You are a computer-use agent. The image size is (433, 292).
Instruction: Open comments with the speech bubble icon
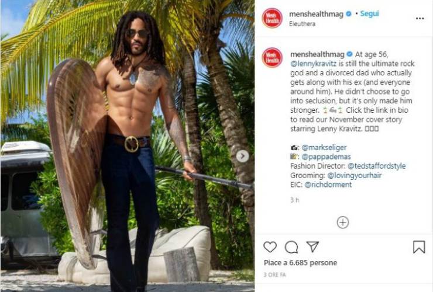tap(291, 247)
